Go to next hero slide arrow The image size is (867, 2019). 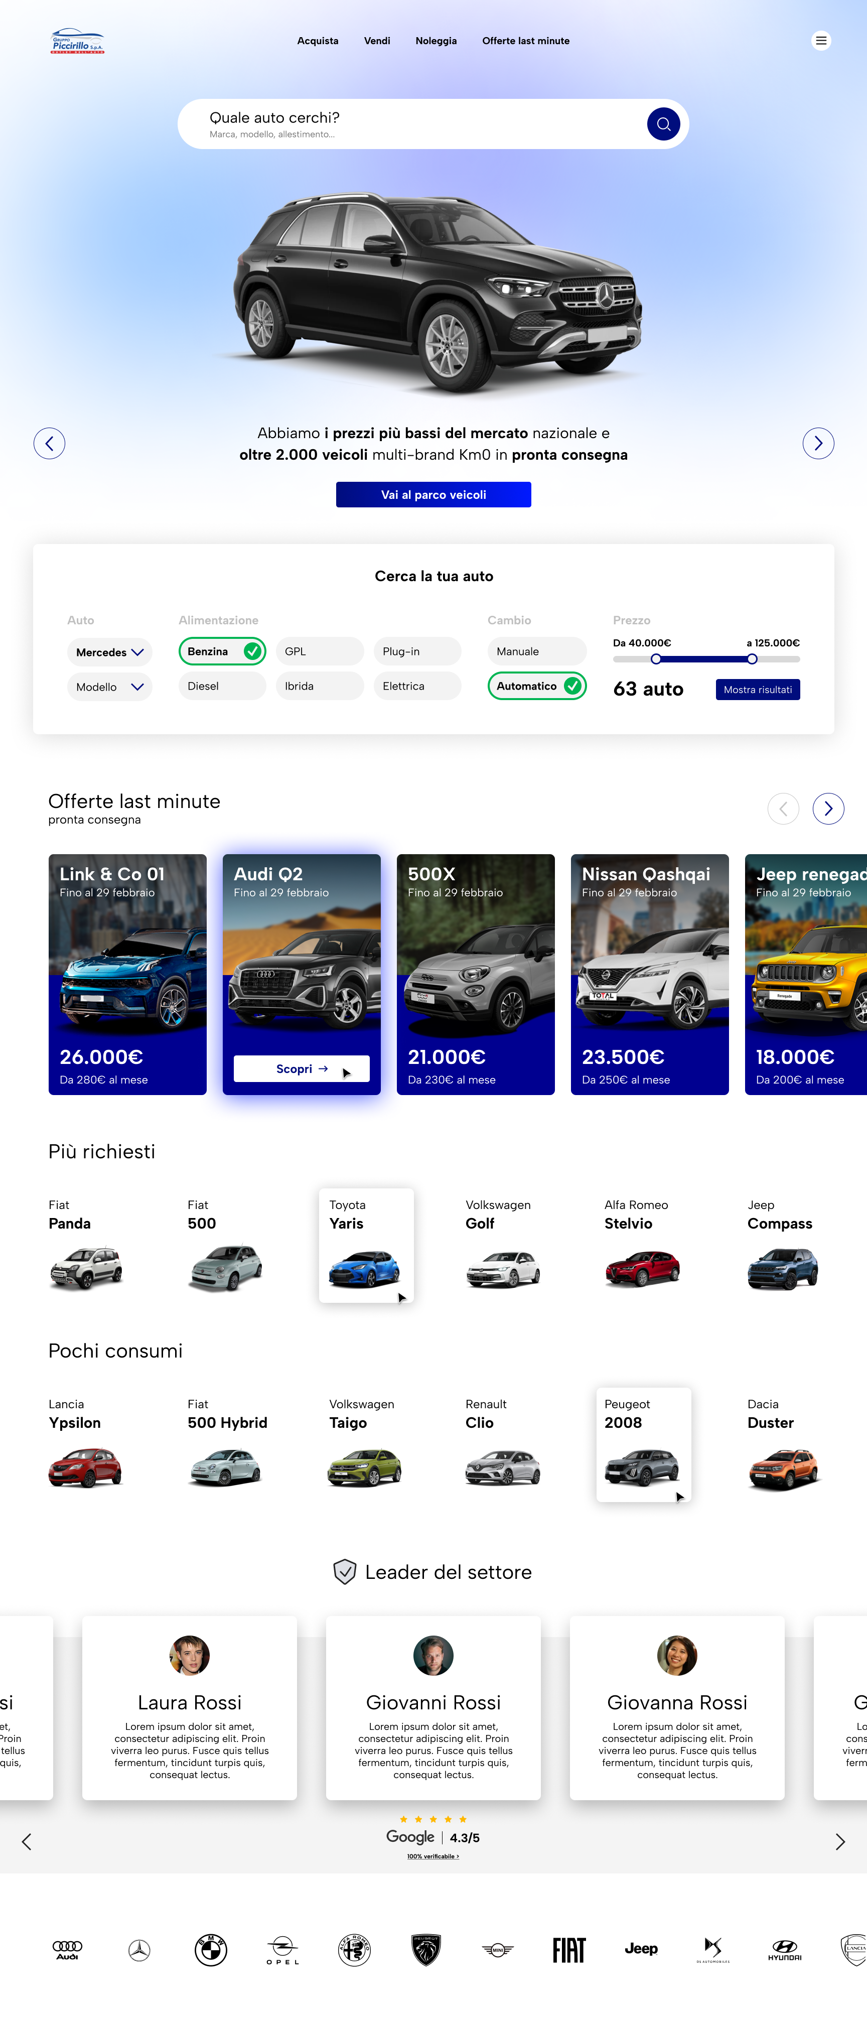coord(818,444)
